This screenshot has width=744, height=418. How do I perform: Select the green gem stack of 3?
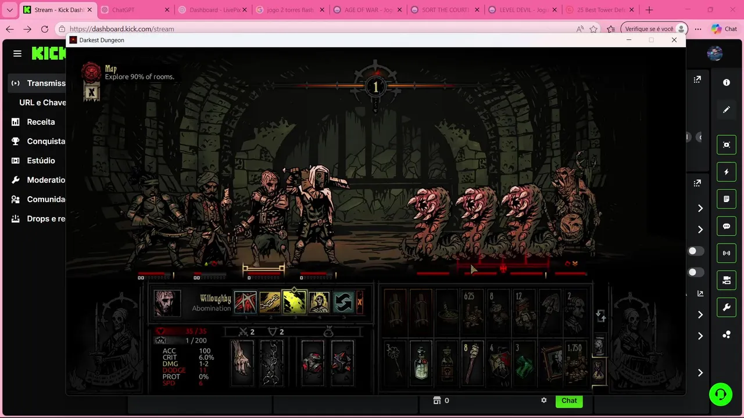click(523, 363)
